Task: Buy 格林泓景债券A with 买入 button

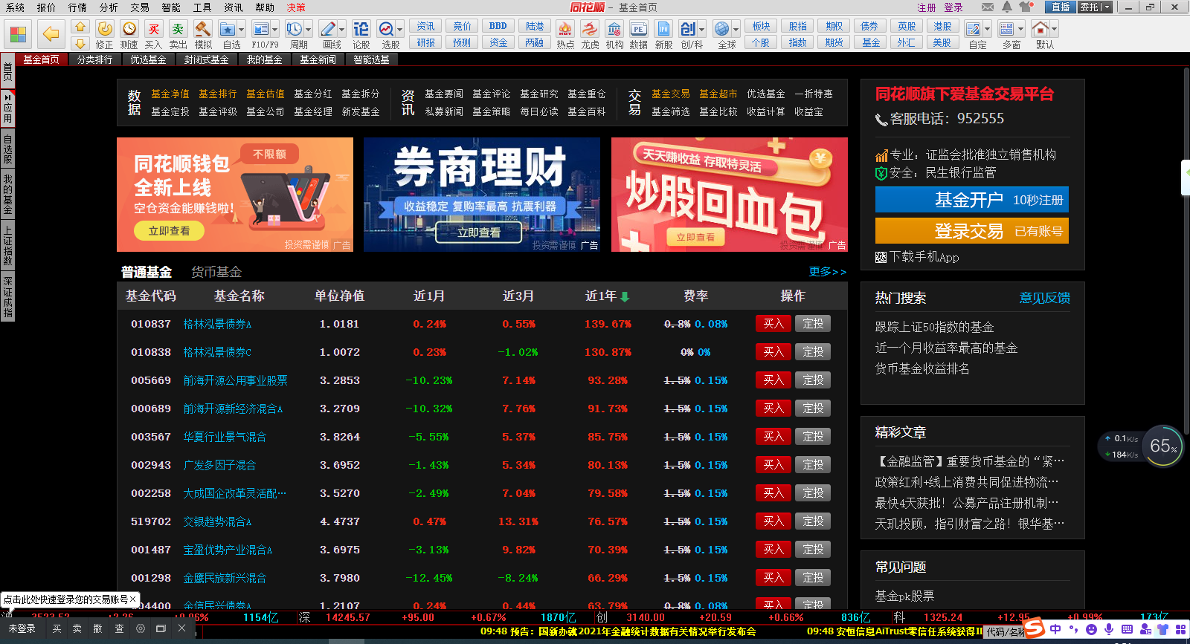Action: pyautogui.click(x=773, y=324)
